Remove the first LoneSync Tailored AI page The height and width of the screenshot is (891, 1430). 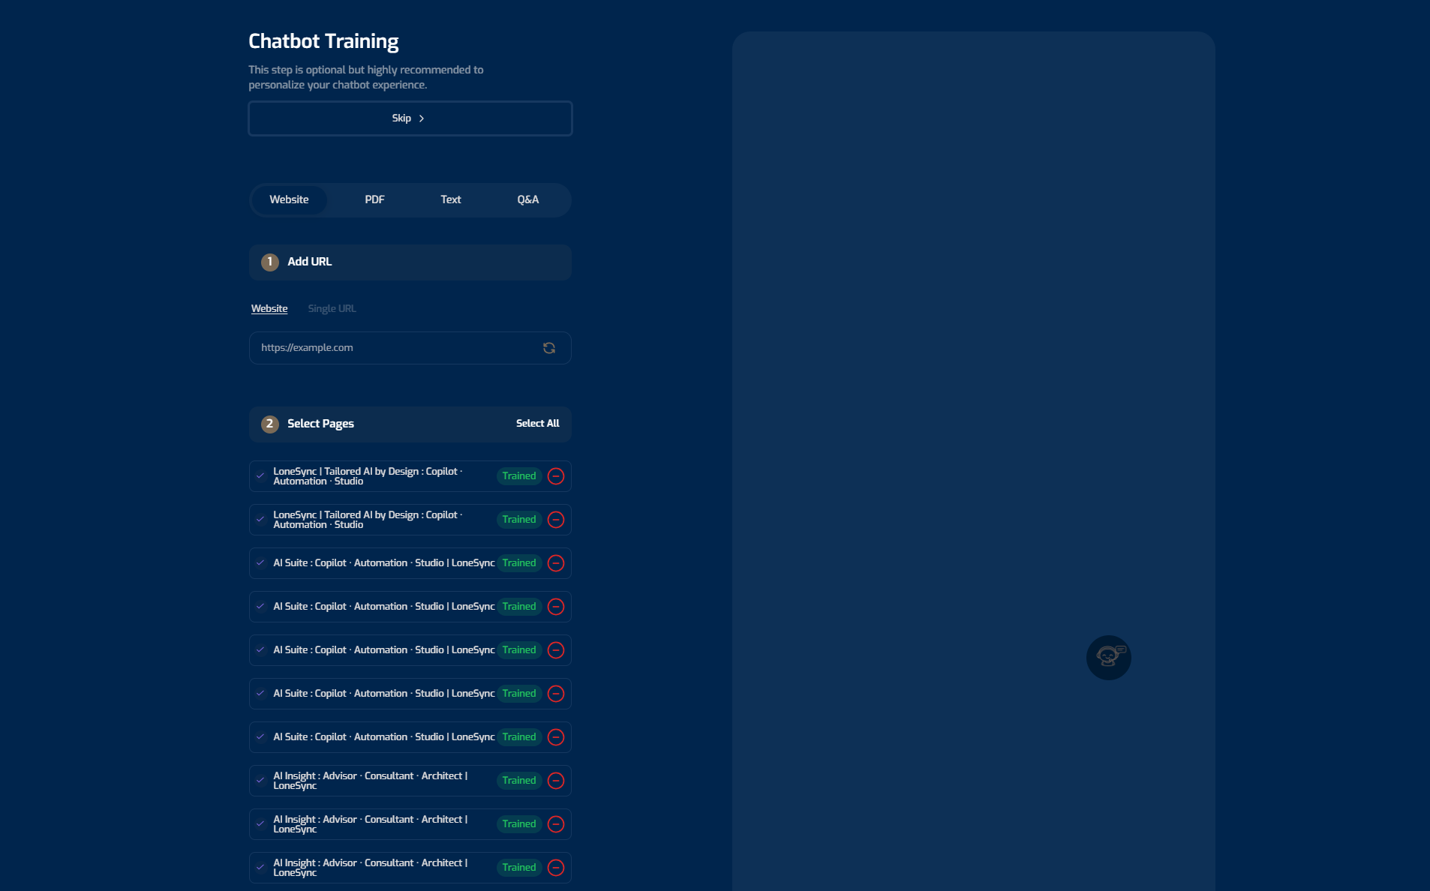click(x=556, y=476)
